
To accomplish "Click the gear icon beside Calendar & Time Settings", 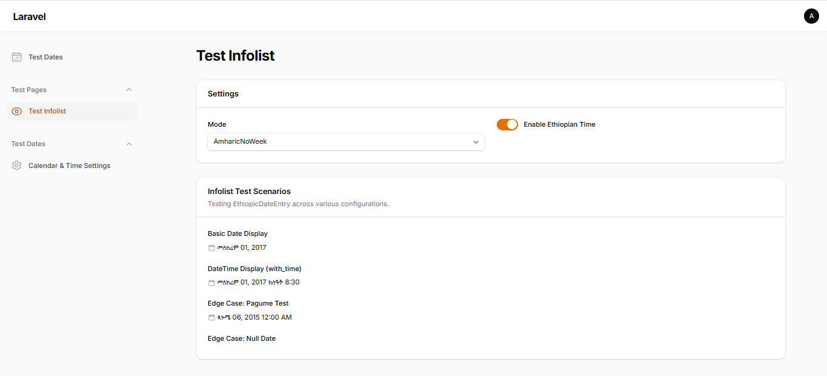I will (16, 165).
